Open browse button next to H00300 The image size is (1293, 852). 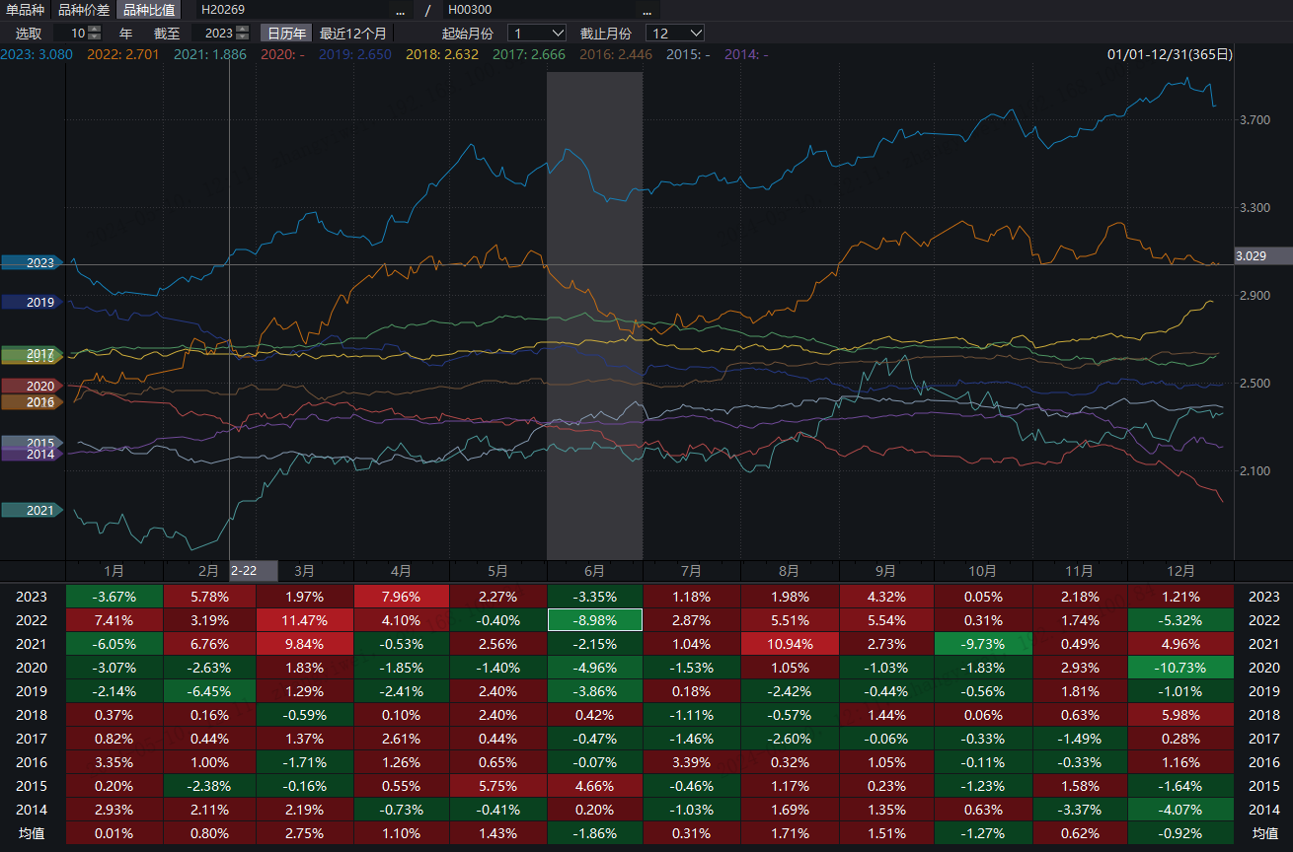click(x=646, y=11)
